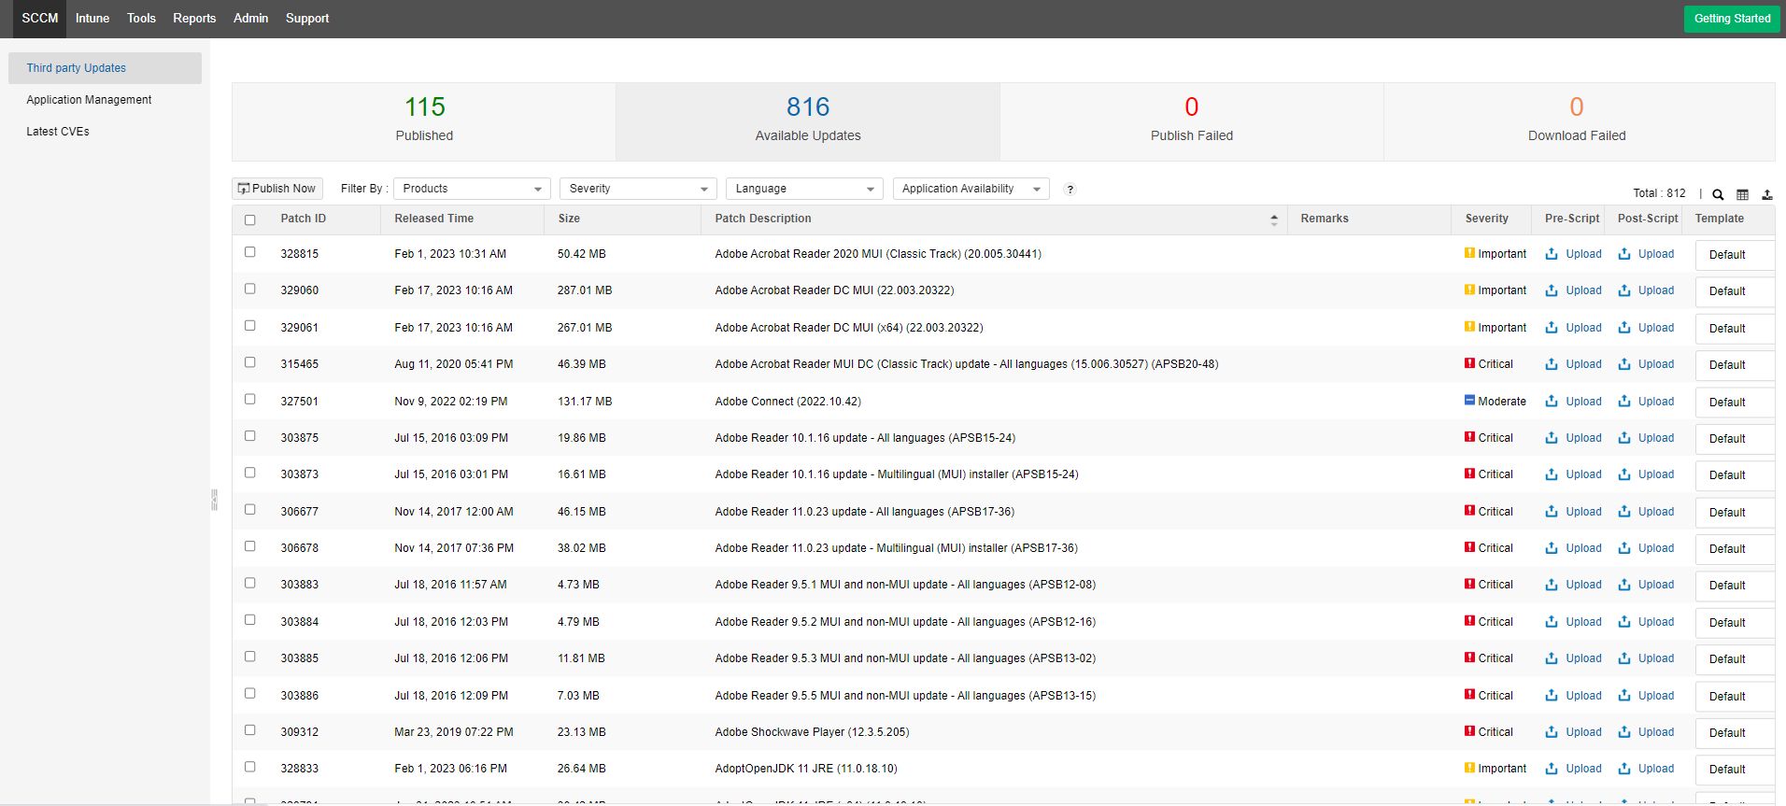Switch to the Intune tab
The image size is (1786, 806).
(92, 19)
